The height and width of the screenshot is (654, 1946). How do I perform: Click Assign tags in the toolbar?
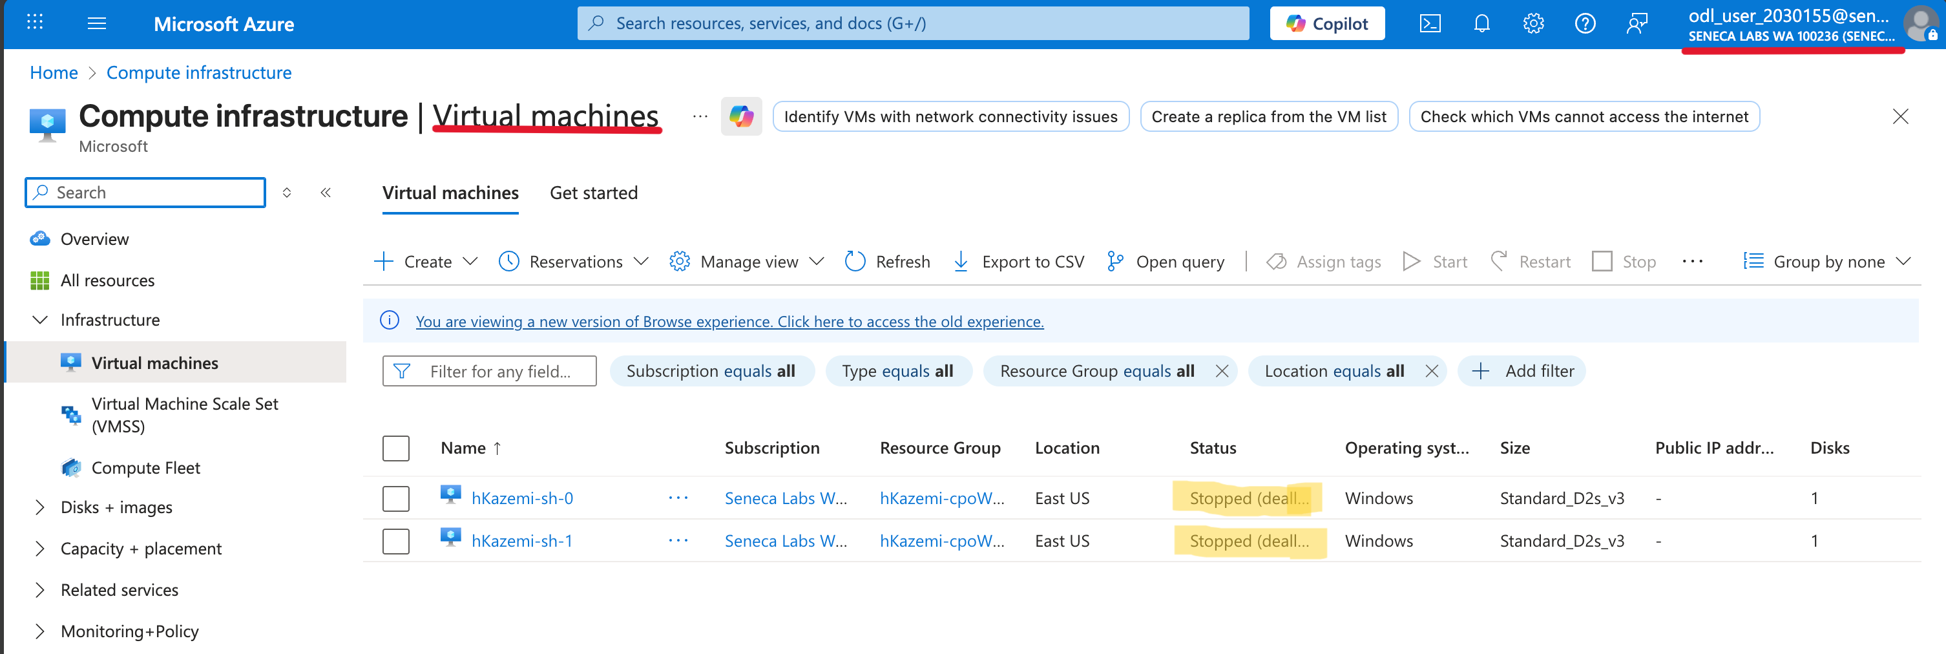1324,261
